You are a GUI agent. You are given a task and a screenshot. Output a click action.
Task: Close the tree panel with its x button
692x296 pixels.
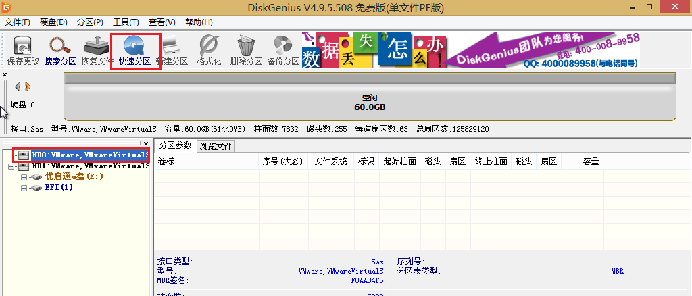point(146,143)
